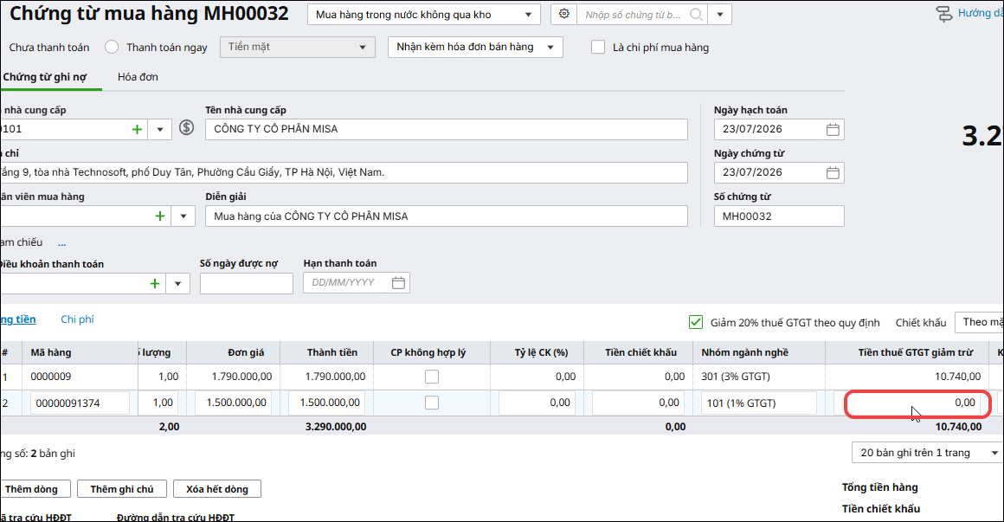Open calendar for Ngày chứng từ

[x=833, y=173]
